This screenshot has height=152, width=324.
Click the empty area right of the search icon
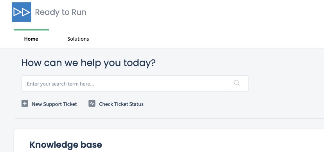pyautogui.click(x=244, y=84)
